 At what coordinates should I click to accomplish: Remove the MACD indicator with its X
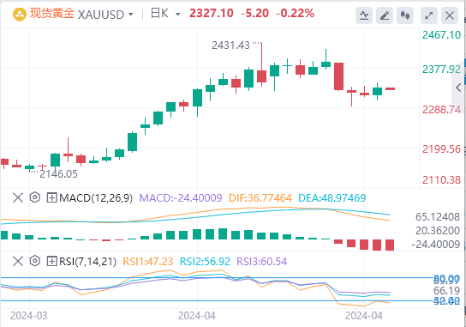pos(18,197)
